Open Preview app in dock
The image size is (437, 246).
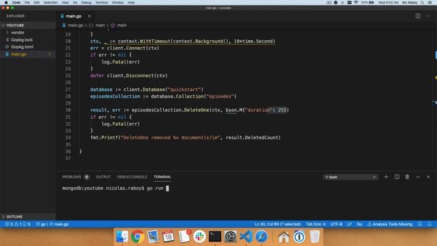pyautogui.click(x=153, y=236)
